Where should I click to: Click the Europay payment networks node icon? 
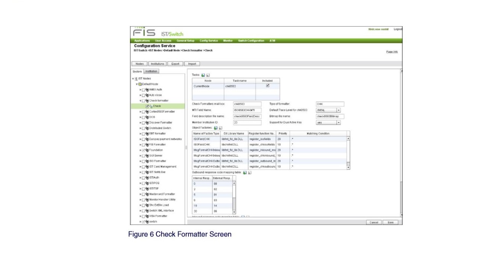(147, 139)
